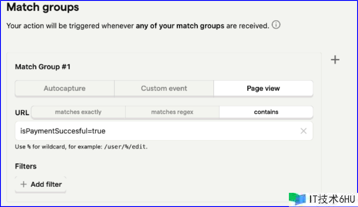Select the Custom event tab
Screen dimensions: 358x207
click(164, 88)
